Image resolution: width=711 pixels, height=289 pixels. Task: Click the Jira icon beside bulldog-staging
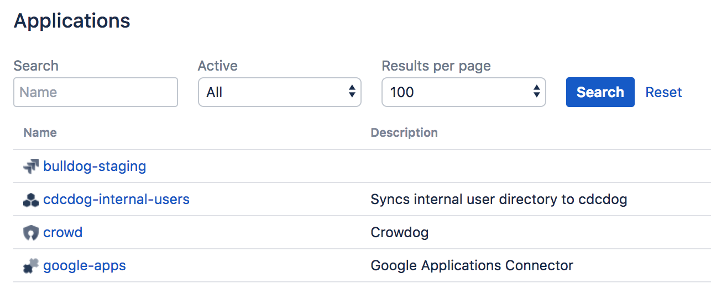pos(31,166)
